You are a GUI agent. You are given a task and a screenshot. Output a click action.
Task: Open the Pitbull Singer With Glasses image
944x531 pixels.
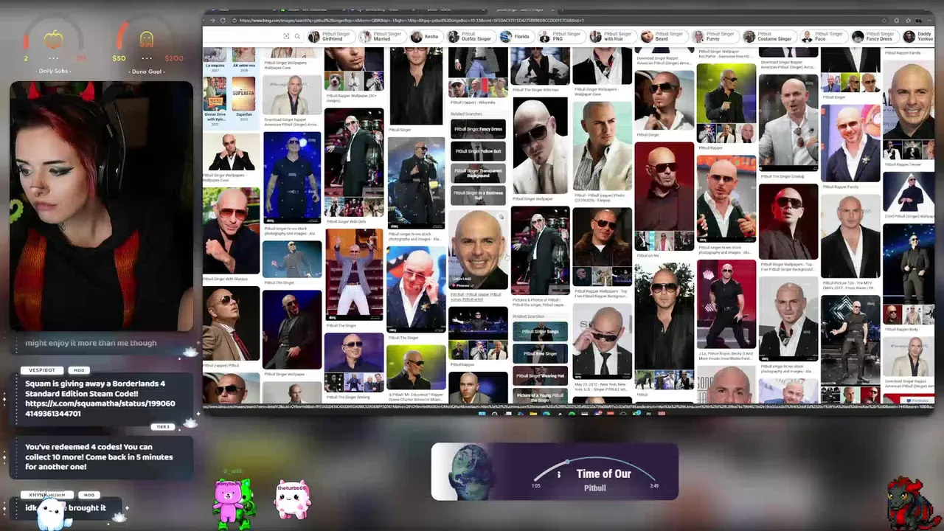pos(231,231)
